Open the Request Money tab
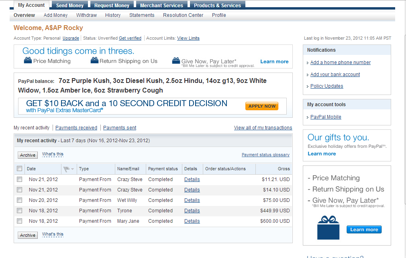The width and height of the screenshot is (406, 258). pos(112,5)
